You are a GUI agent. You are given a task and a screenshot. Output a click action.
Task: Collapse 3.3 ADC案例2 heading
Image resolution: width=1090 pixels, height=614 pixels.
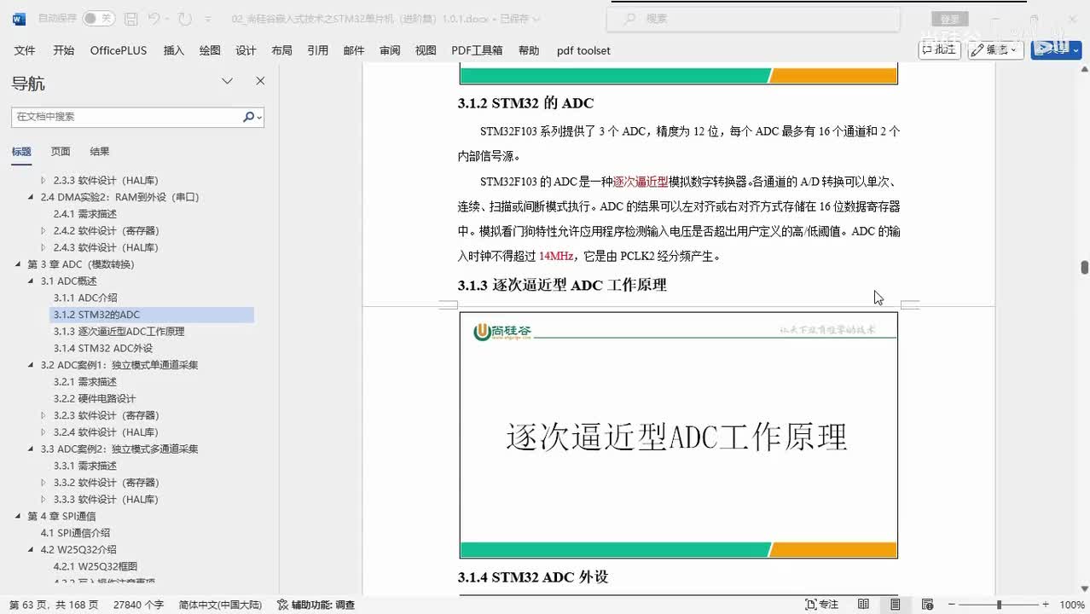coord(31,449)
